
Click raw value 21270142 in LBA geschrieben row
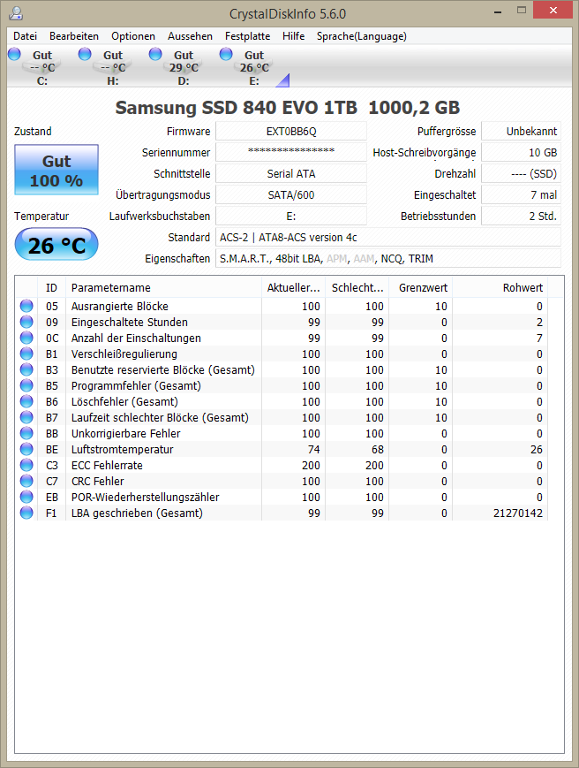click(x=518, y=513)
